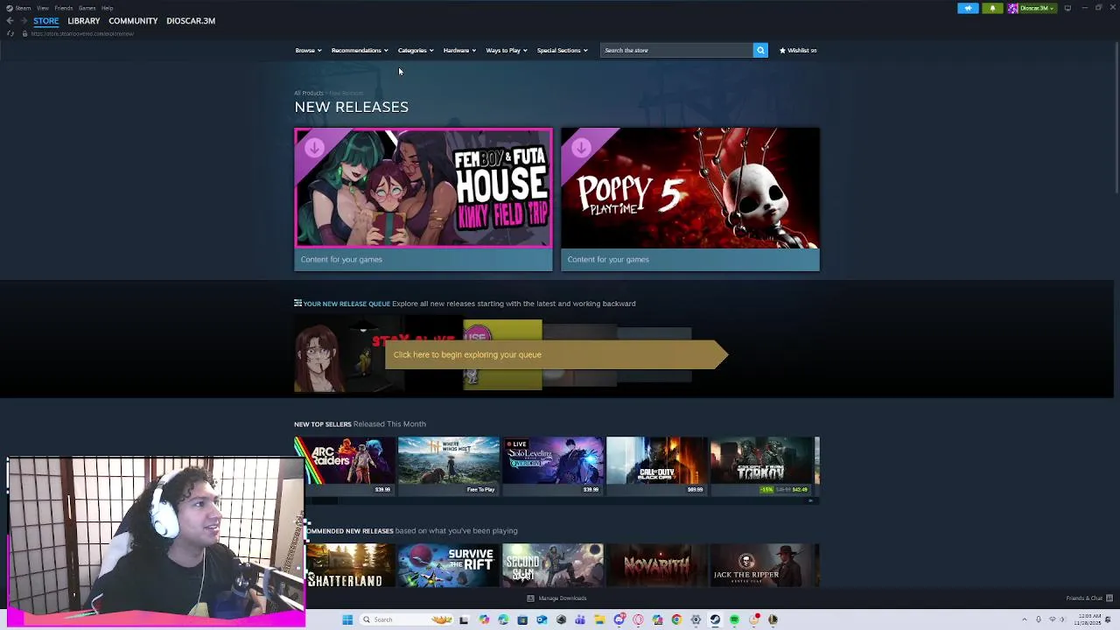This screenshot has width=1120, height=630.
Task: Open Microsoft Edge on the taskbar
Action: pos(503,619)
